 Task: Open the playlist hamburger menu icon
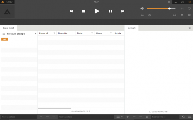click(190, 117)
